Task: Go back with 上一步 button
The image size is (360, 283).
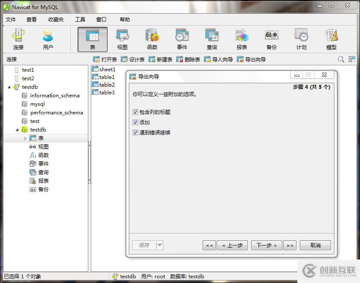Action: point(232,245)
